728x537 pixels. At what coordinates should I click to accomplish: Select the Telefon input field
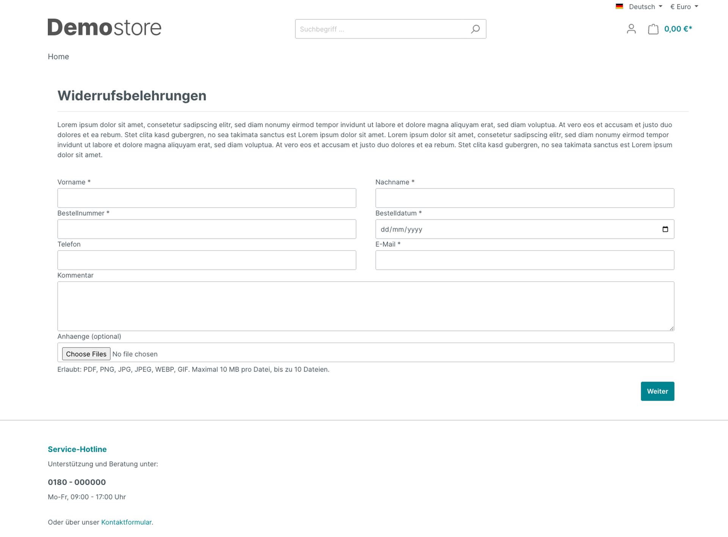(x=207, y=260)
